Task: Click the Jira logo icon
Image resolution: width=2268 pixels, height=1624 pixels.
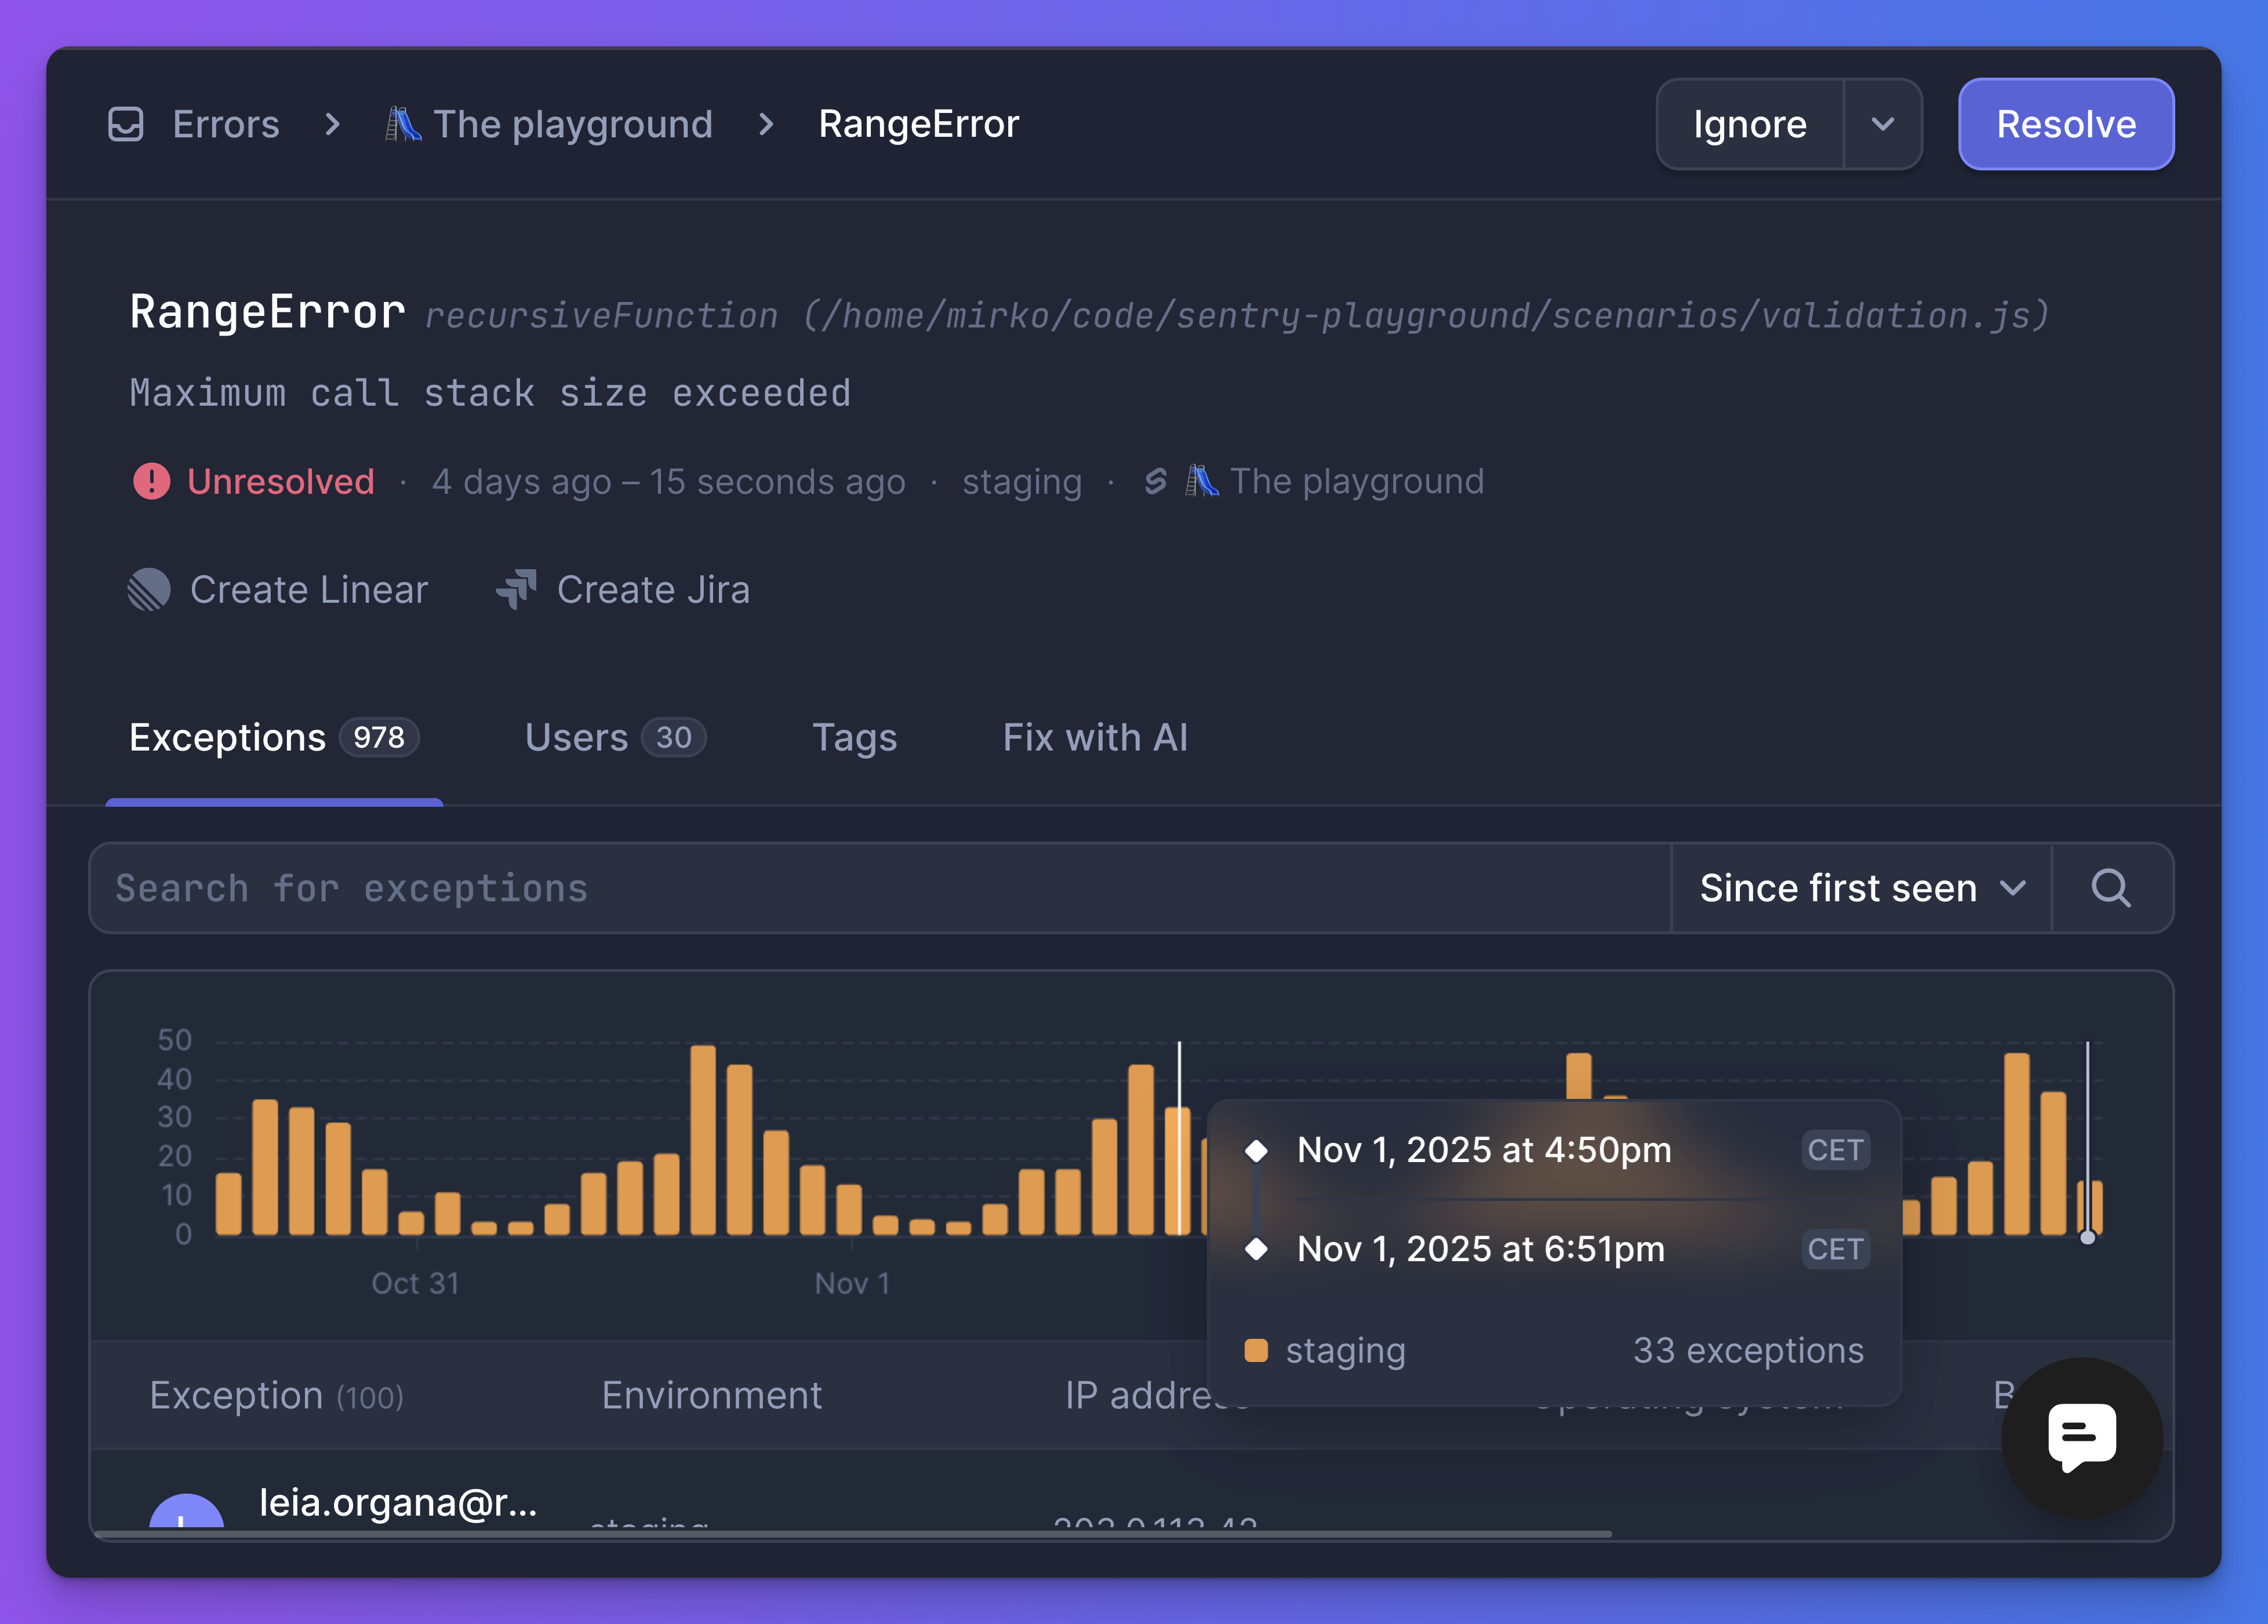Action: coord(517,590)
